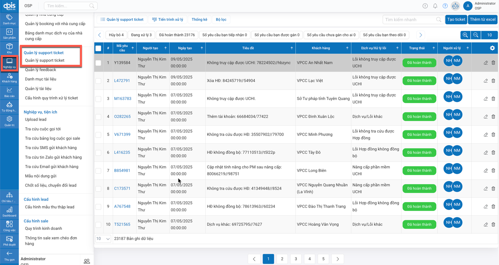Open the Dashboard sidebar module
The height and width of the screenshot is (265, 499).
[9, 212]
